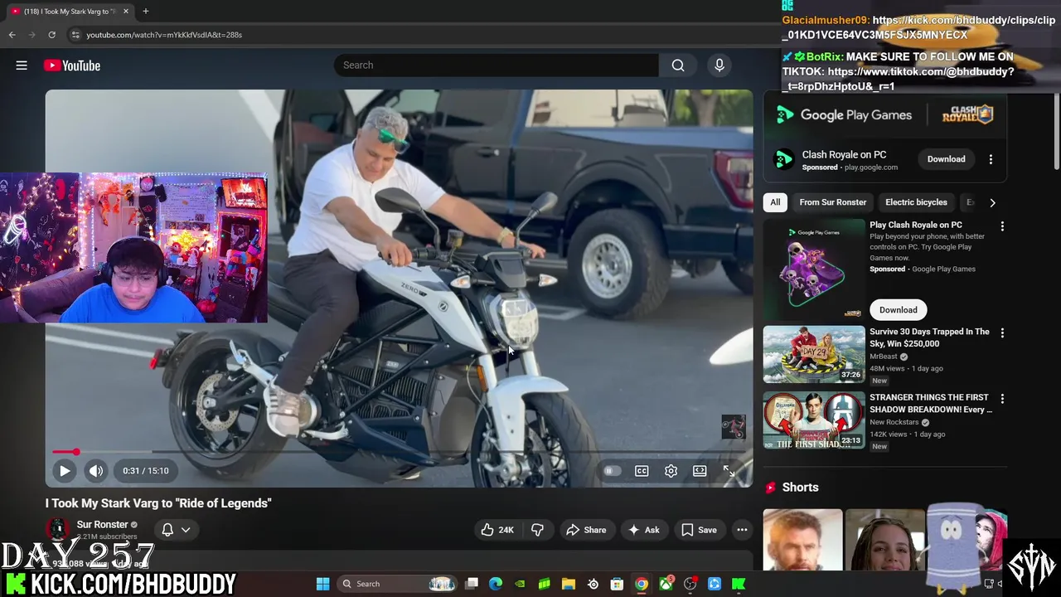Show more filter chips with right arrow
Image resolution: width=1061 pixels, height=597 pixels.
coord(992,202)
